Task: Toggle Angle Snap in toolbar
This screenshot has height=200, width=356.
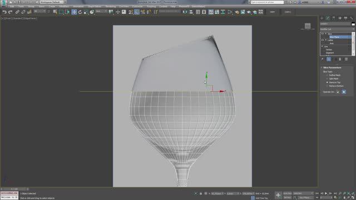Action: pos(137,12)
